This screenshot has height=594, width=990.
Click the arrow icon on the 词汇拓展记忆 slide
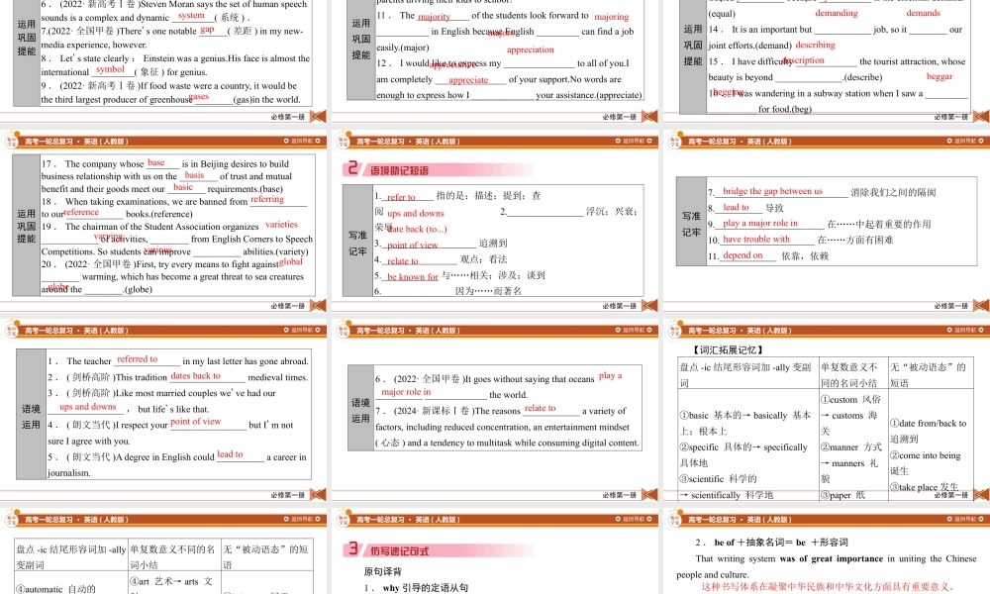point(982,494)
